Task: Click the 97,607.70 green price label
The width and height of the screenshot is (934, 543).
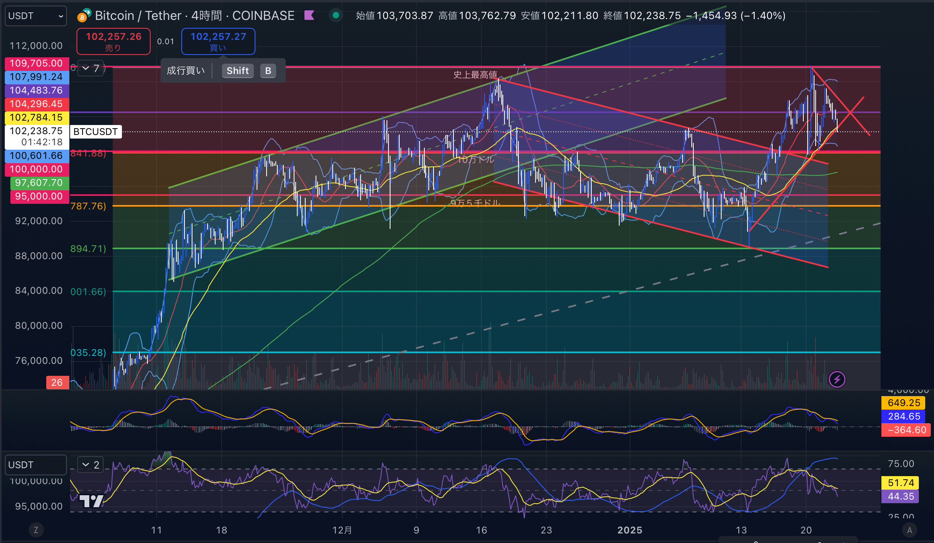Action: [x=39, y=183]
